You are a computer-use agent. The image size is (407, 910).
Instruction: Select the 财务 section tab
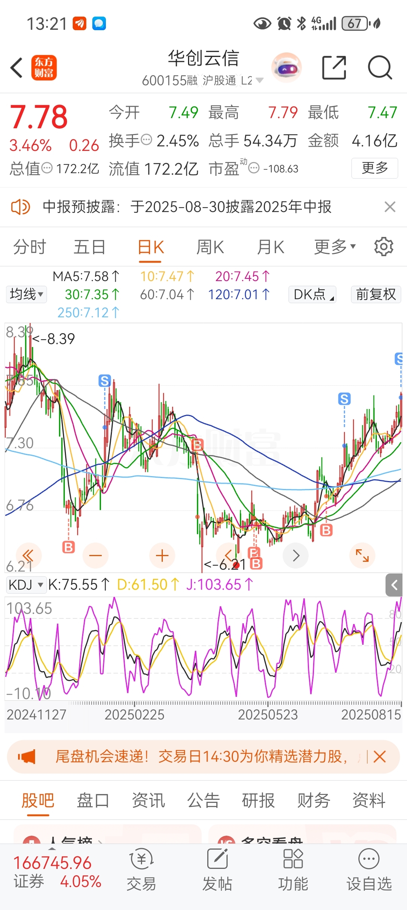[314, 801]
